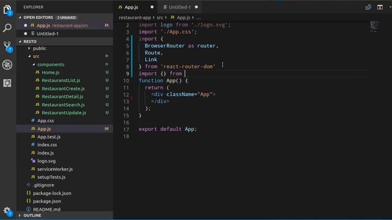Viewport: 392px width, 220px height.
Task: Expand the public folder
Action: click(x=29, y=48)
